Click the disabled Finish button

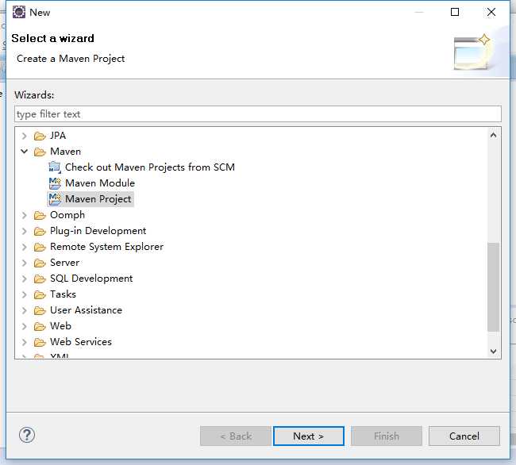387,436
